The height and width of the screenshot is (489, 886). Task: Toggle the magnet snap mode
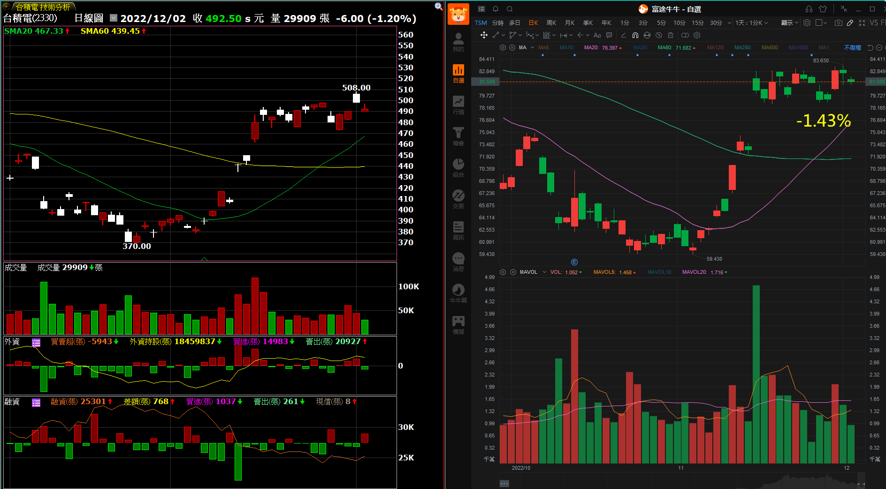pyautogui.click(x=635, y=35)
